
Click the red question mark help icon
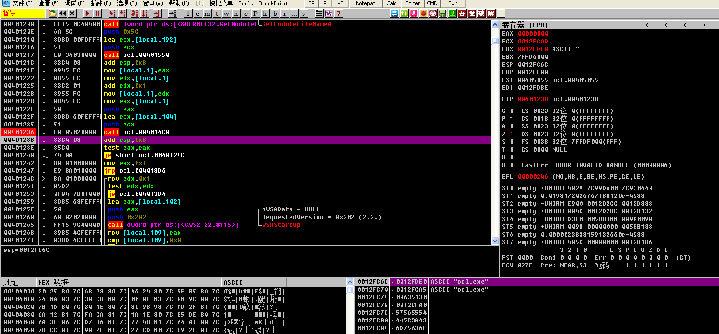click(x=338, y=13)
